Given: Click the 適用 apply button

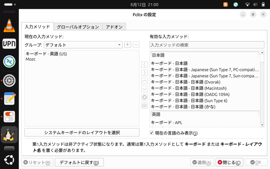Looking at the screenshot, I should pyautogui.click(x=202, y=162).
